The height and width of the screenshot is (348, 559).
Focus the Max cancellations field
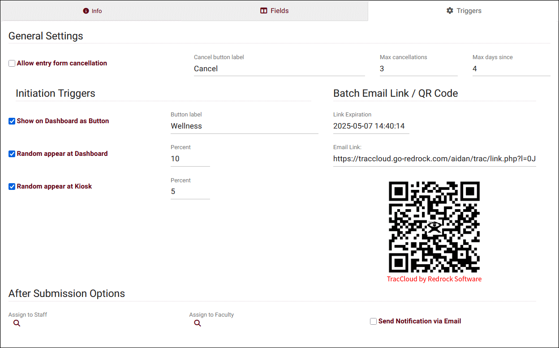418,69
